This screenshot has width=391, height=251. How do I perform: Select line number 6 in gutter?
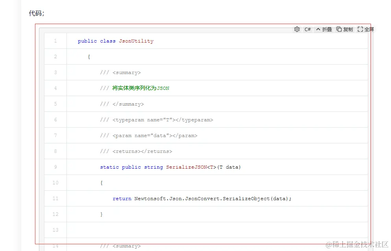tap(55, 120)
